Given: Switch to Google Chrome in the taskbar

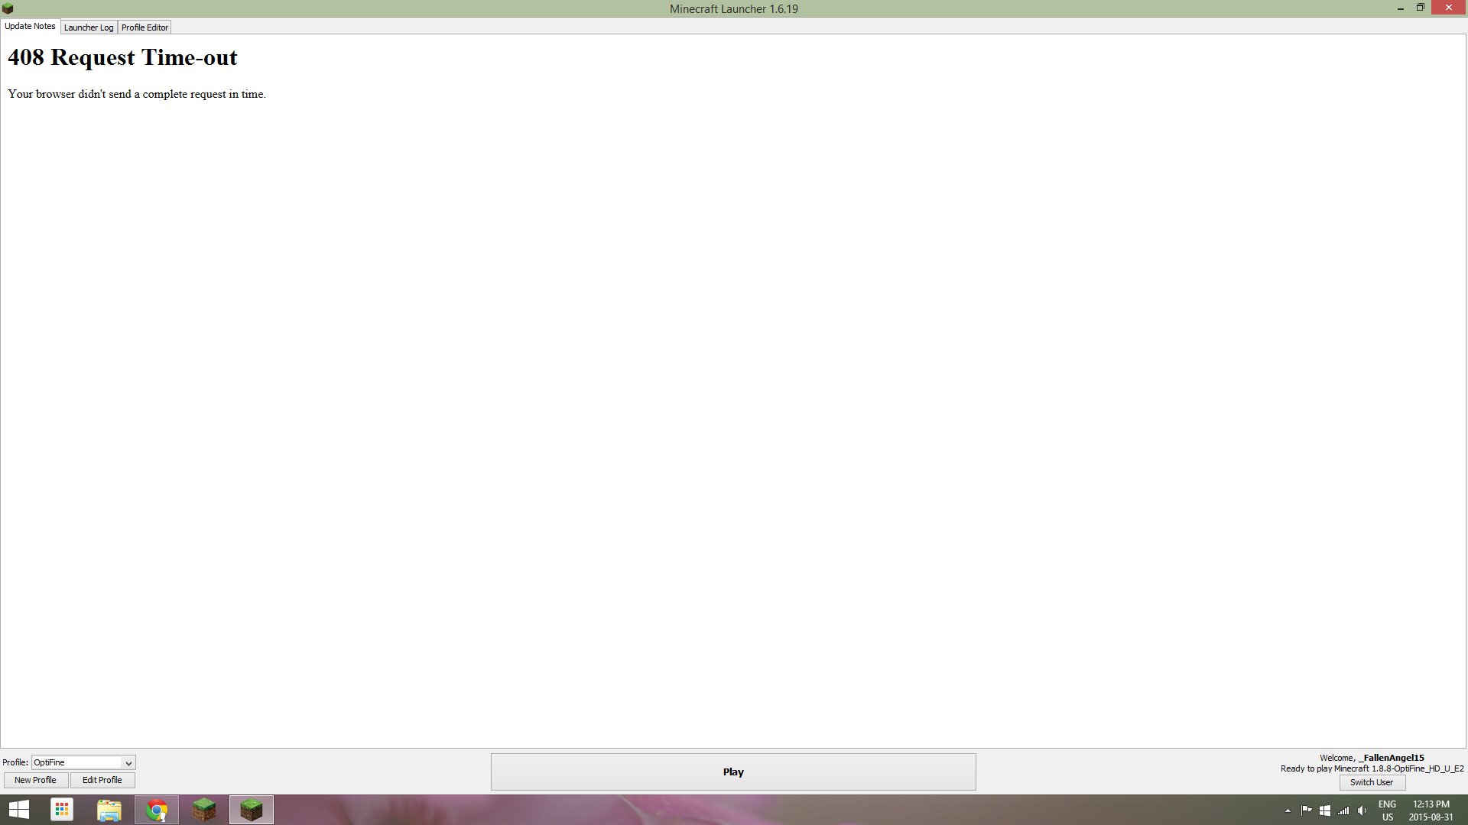Looking at the screenshot, I should (157, 810).
